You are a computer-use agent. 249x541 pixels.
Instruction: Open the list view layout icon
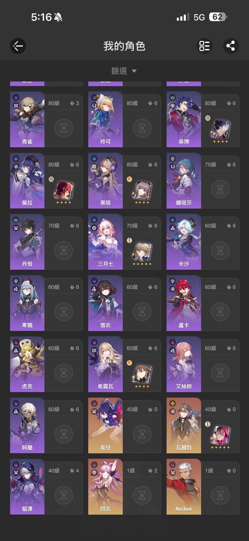[x=204, y=46]
